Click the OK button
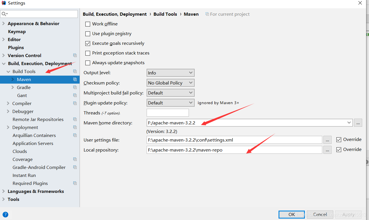The image size is (369, 220). click(x=292, y=214)
